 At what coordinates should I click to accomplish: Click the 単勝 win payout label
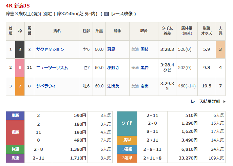16,116
